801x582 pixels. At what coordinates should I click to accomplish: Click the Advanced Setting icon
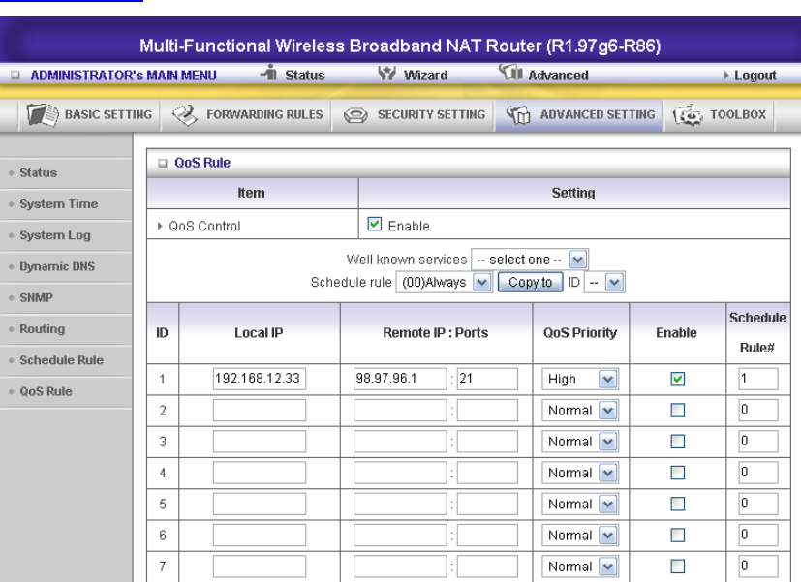518,114
